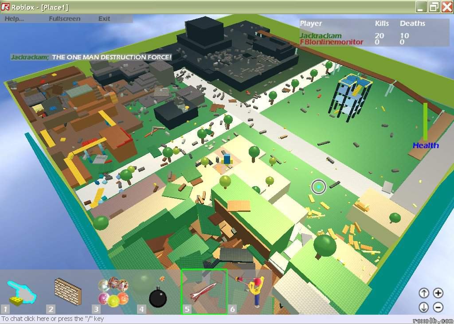Viewport: 454px width, 324px height.
Task: Select the rocket launcher in slot 5
Action: coord(204,290)
